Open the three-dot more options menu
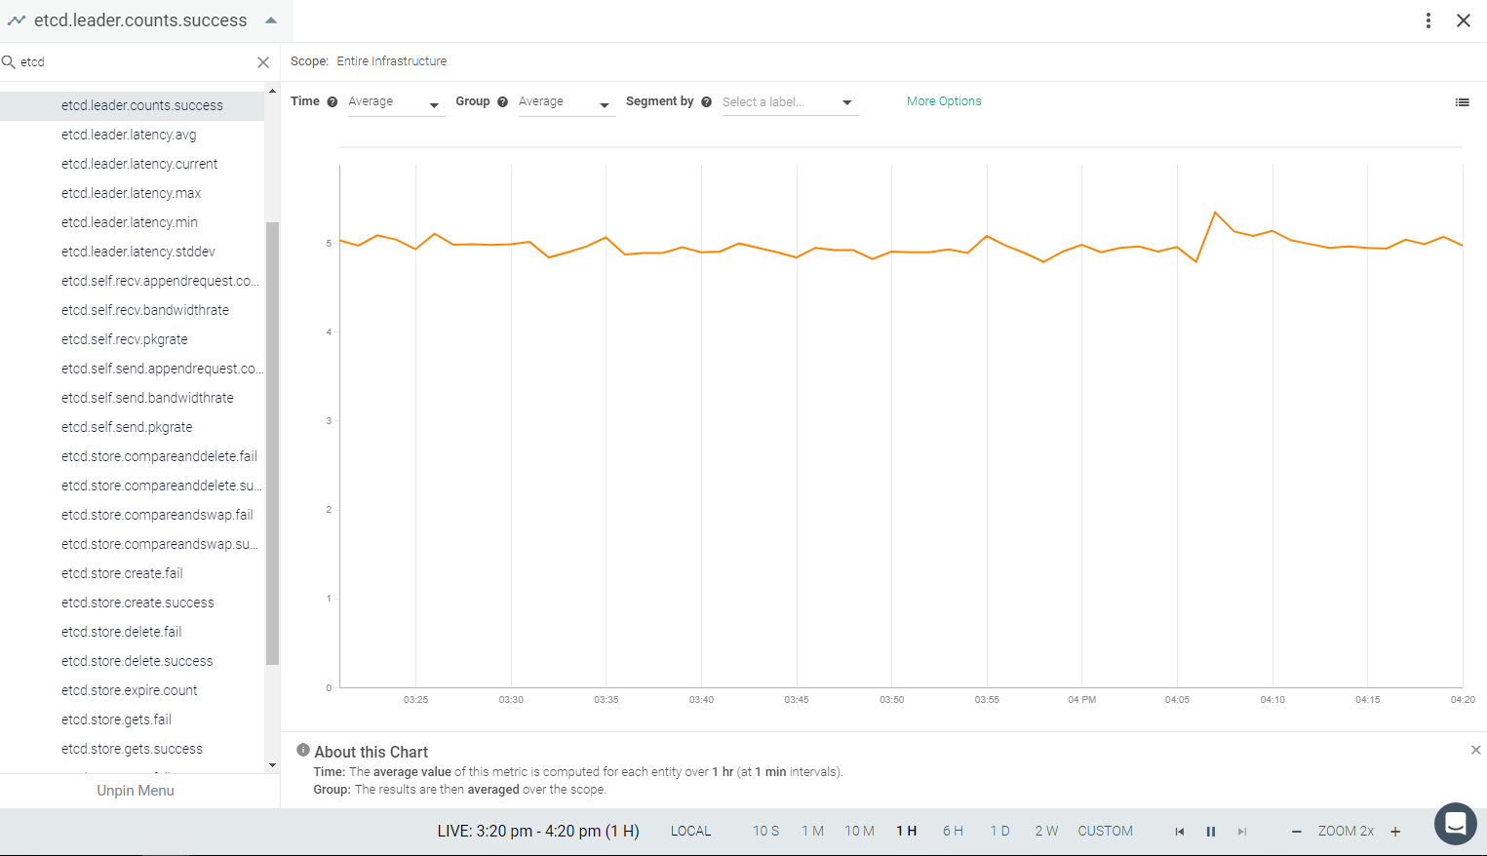The width and height of the screenshot is (1487, 856). [1428, 20]
